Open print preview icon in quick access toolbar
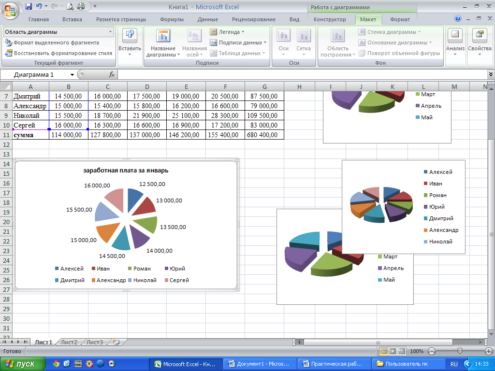Viewport: 495px width, 371px height. [70, 6]
